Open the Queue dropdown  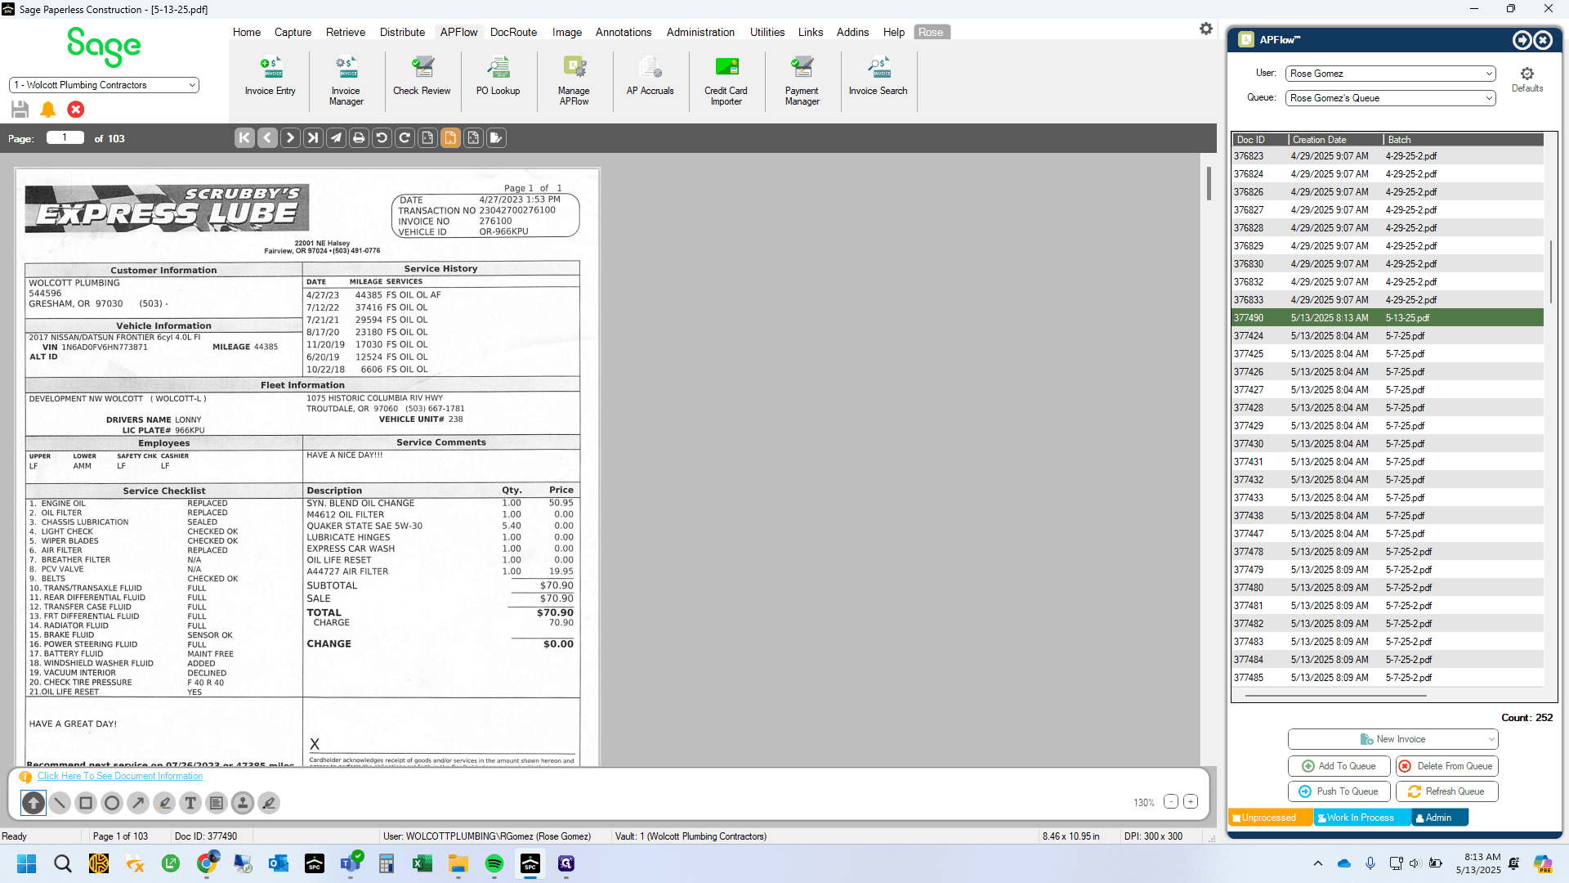click(1391, 98)
